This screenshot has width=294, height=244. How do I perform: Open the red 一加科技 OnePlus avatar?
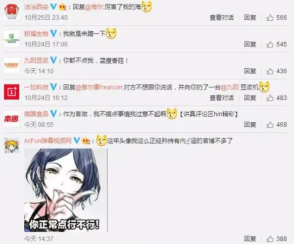pyautogui.click(x=12, y=92)
